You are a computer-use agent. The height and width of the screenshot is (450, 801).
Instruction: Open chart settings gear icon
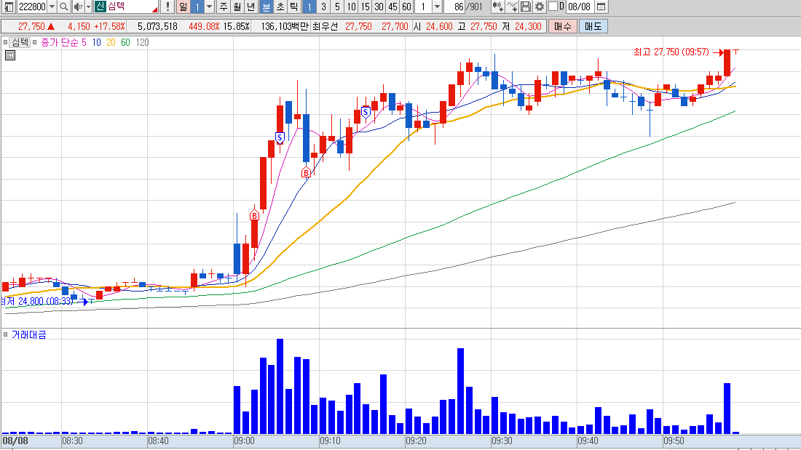(539, 7)
